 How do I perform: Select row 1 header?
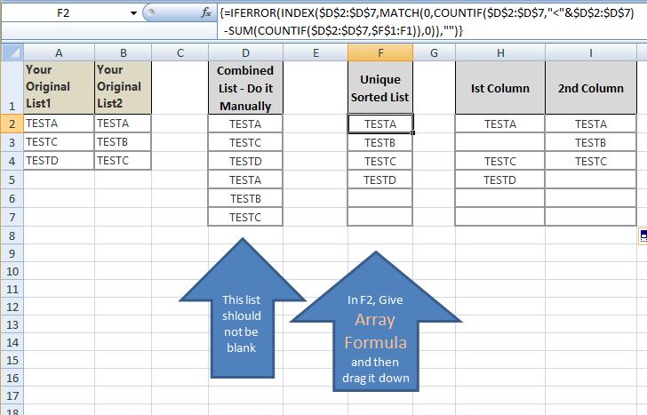click(x=12, y=87)
